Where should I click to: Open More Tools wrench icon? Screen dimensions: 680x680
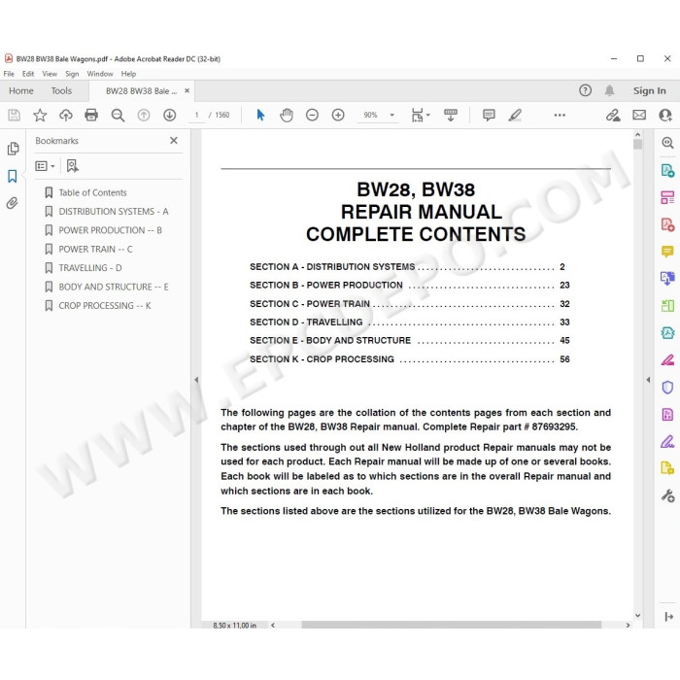coord(667,495)
